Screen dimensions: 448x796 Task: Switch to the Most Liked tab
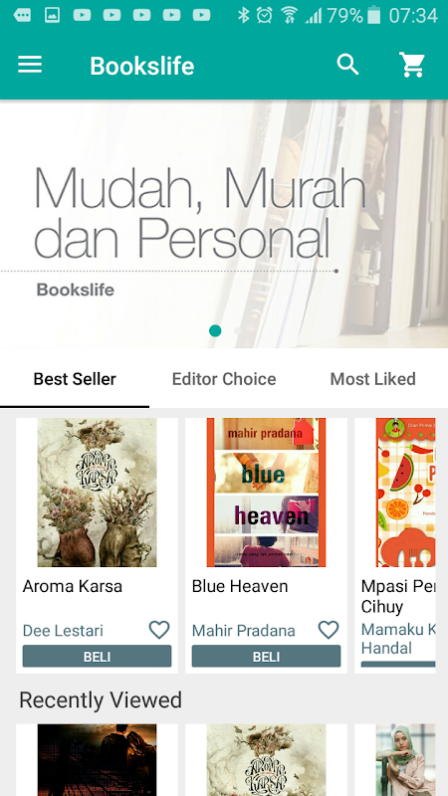click(372, 379)
